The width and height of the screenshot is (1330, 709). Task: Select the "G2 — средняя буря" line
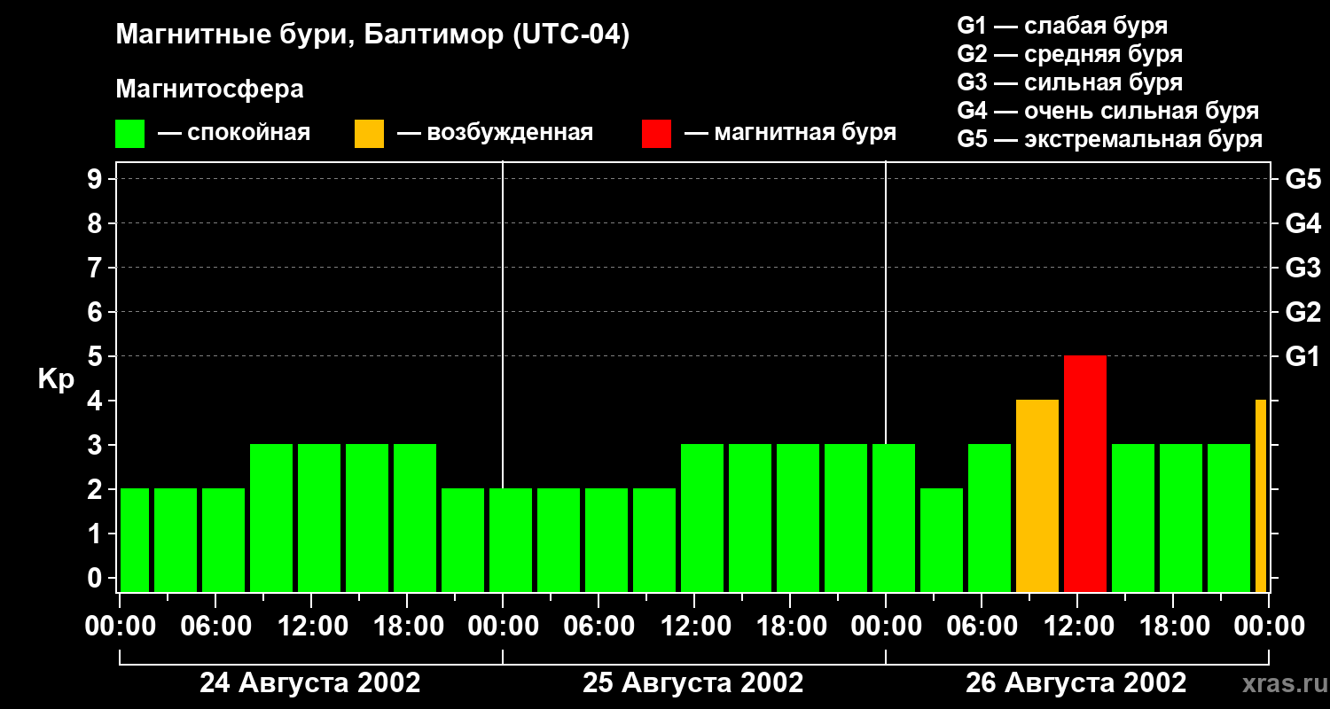click(1069, 54)
